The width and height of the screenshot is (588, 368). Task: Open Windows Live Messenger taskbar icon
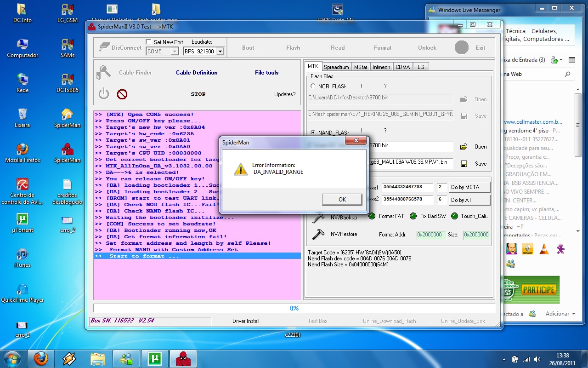coord(126,358)
